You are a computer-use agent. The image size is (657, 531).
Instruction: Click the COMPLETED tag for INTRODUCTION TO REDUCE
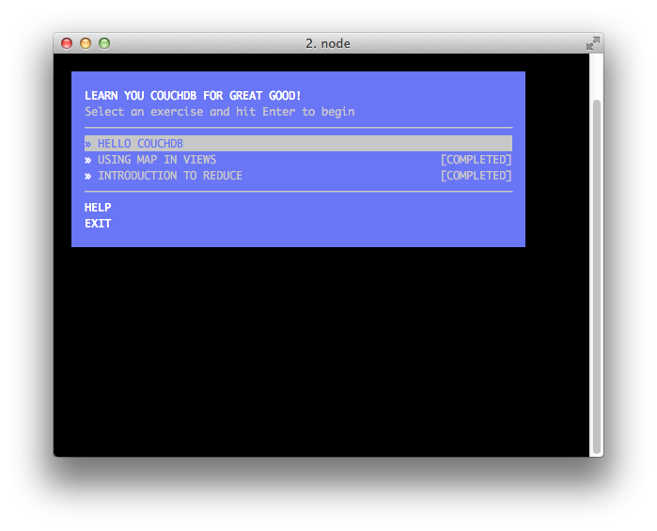pos(476,176)
